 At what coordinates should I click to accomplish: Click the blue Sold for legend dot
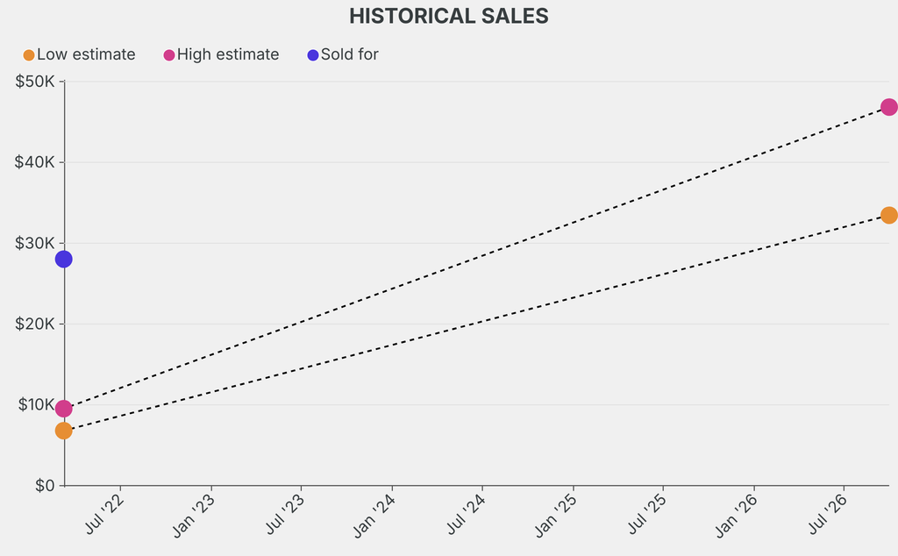tap(313, 55)
